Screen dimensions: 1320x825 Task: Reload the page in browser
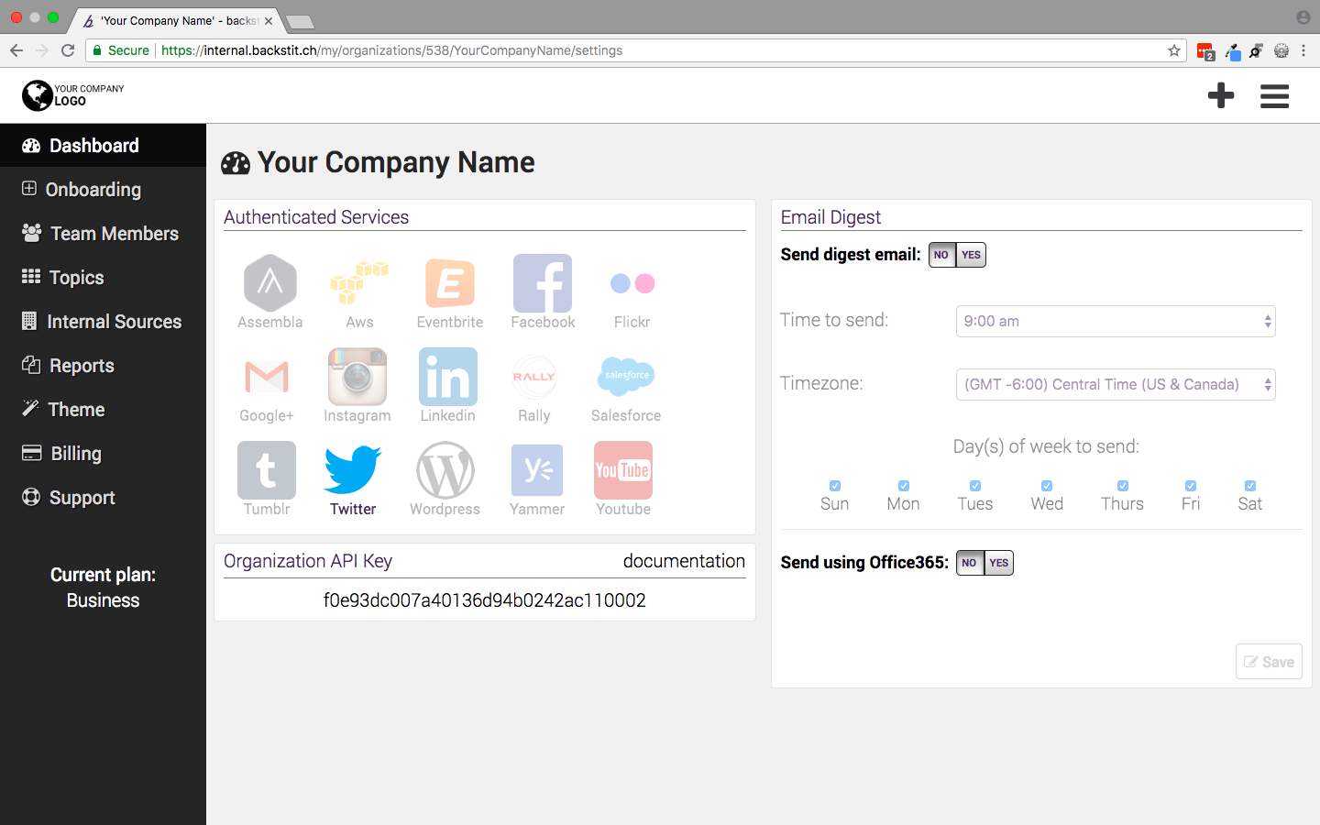tap(68, 50)
